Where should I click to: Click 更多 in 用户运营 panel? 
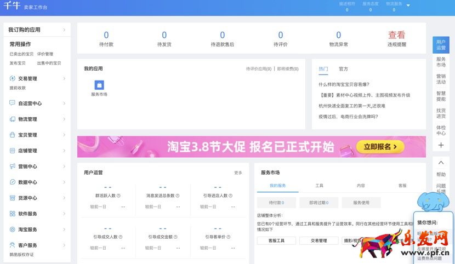tap(238, 173)
